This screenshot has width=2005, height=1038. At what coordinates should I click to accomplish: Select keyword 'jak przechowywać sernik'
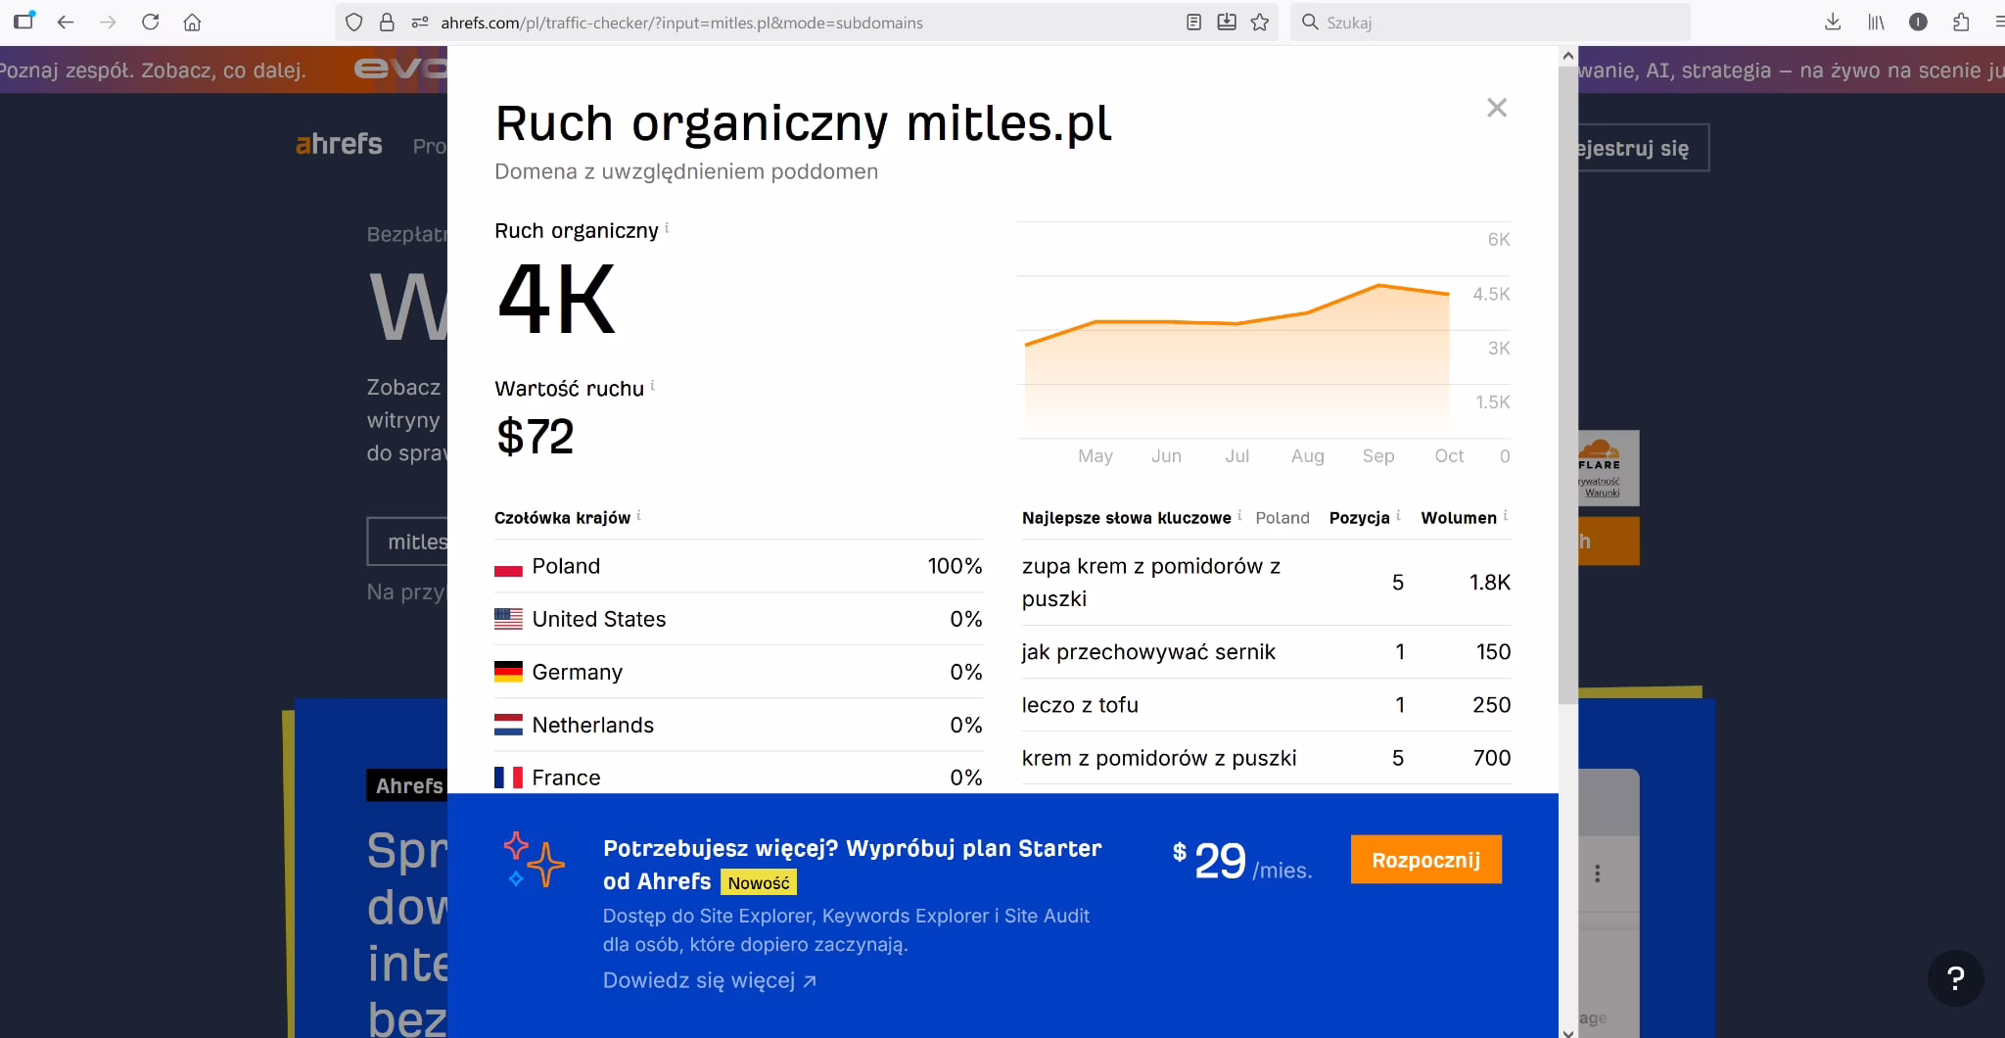(1148, 652)
